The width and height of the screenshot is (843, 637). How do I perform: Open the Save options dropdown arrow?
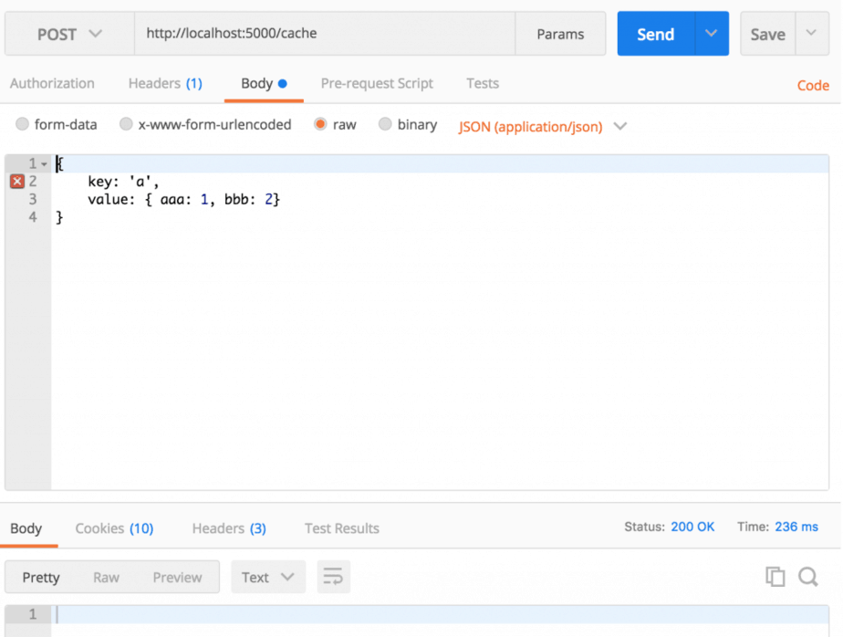811,35
